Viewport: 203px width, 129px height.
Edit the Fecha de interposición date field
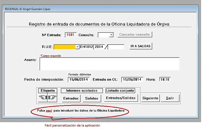[x=79, y=79]
